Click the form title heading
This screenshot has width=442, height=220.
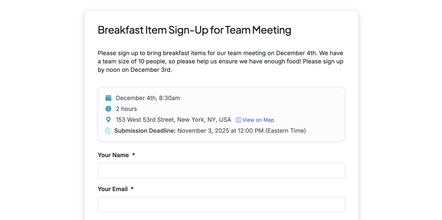194,30
